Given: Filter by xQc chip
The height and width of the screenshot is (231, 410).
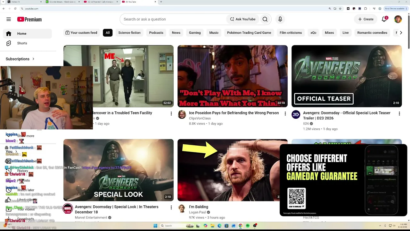Looking at the screenshot, I should (x=314, y=33).
